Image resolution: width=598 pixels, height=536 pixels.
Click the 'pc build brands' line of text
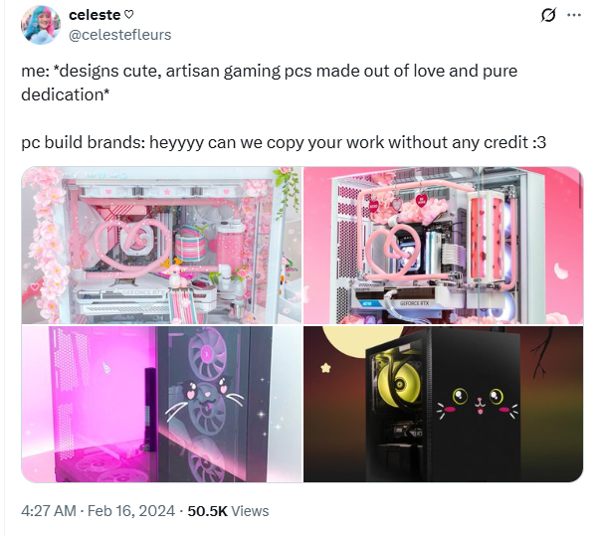(284, 142)
